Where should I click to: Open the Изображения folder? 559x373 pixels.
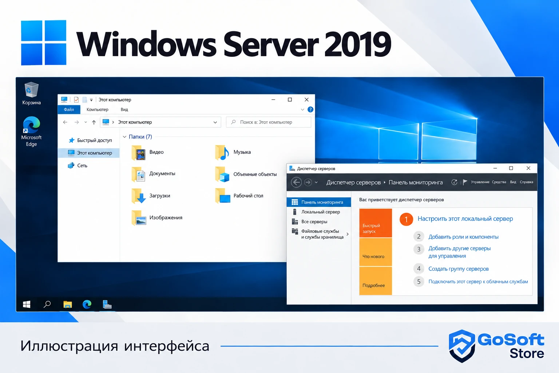tap(157, 217)
